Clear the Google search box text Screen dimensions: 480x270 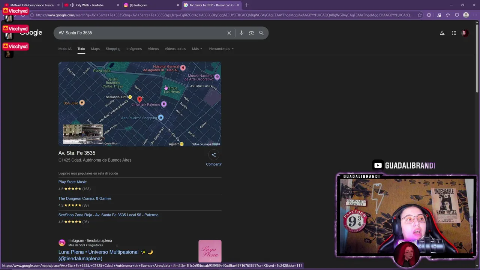(229, 33)
